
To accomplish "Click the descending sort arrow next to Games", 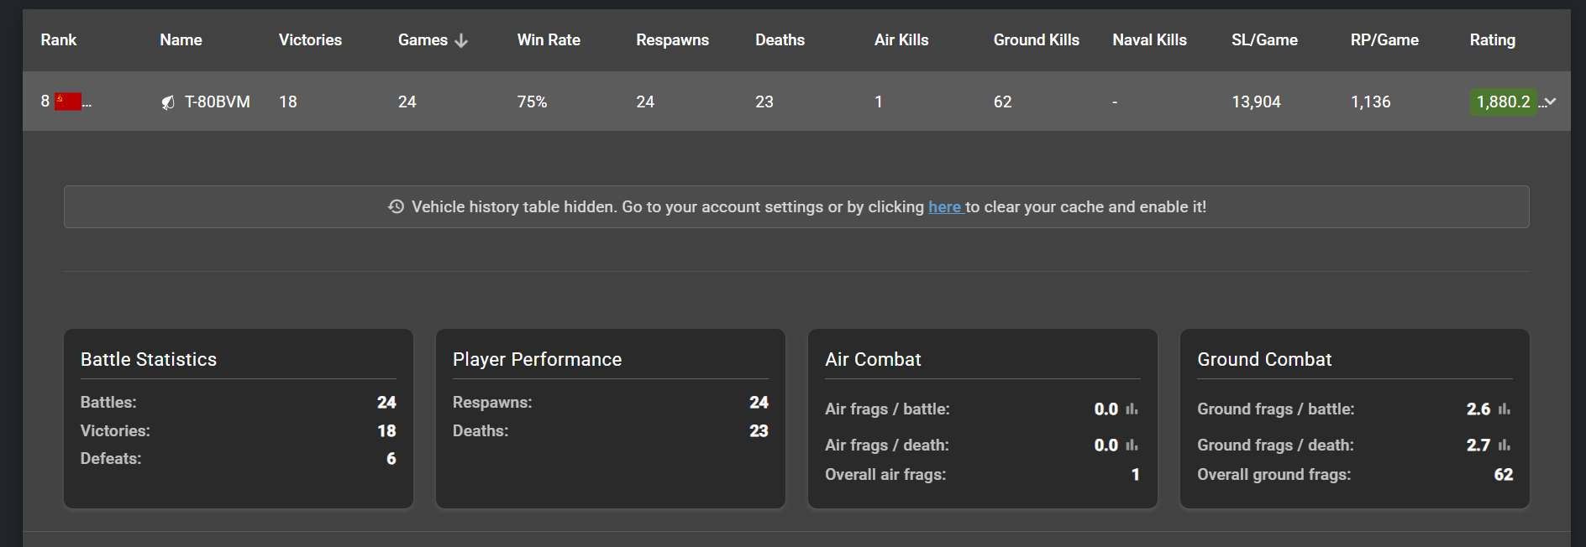I will (x=461, y=40).
